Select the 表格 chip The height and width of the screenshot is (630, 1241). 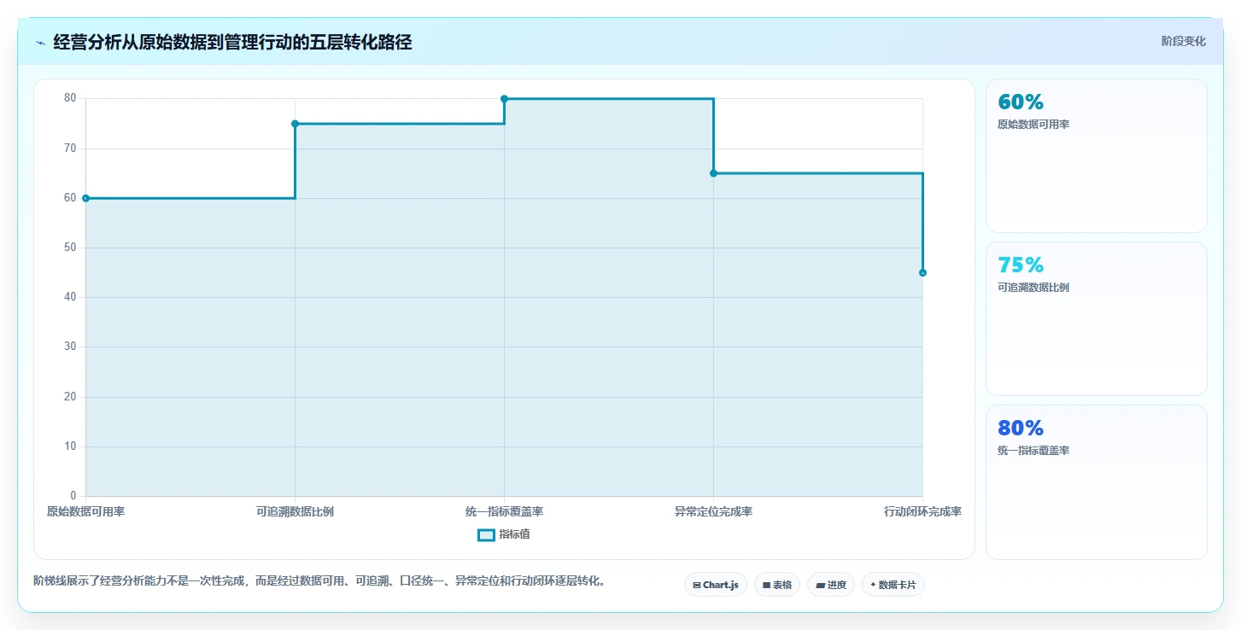[777, 585]
